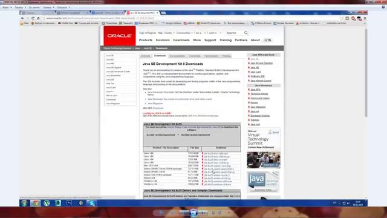Download the Mac OS X x64 dmg file
The image size is (387, 218).
(x=217, y=166)
